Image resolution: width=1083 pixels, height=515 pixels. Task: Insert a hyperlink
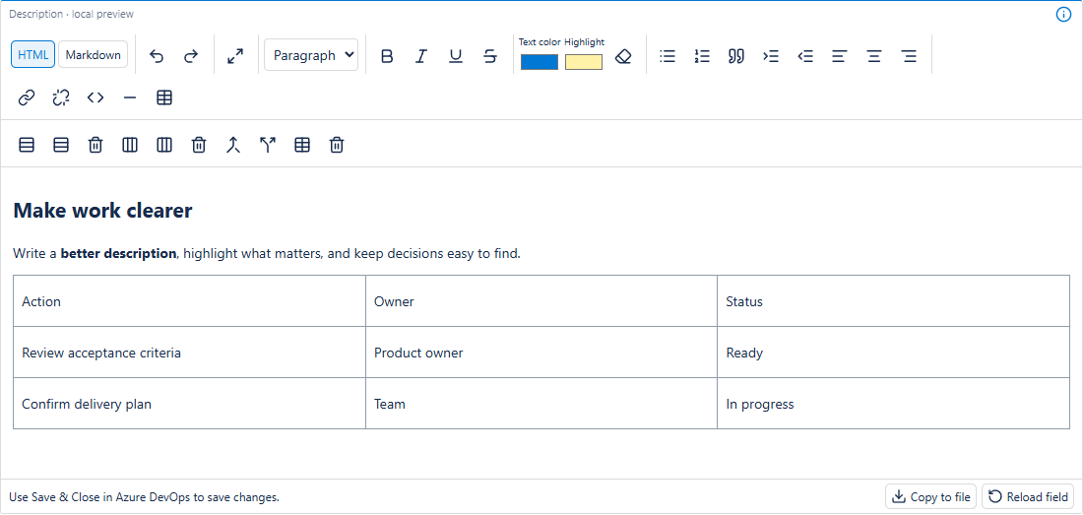pos(27,98)
